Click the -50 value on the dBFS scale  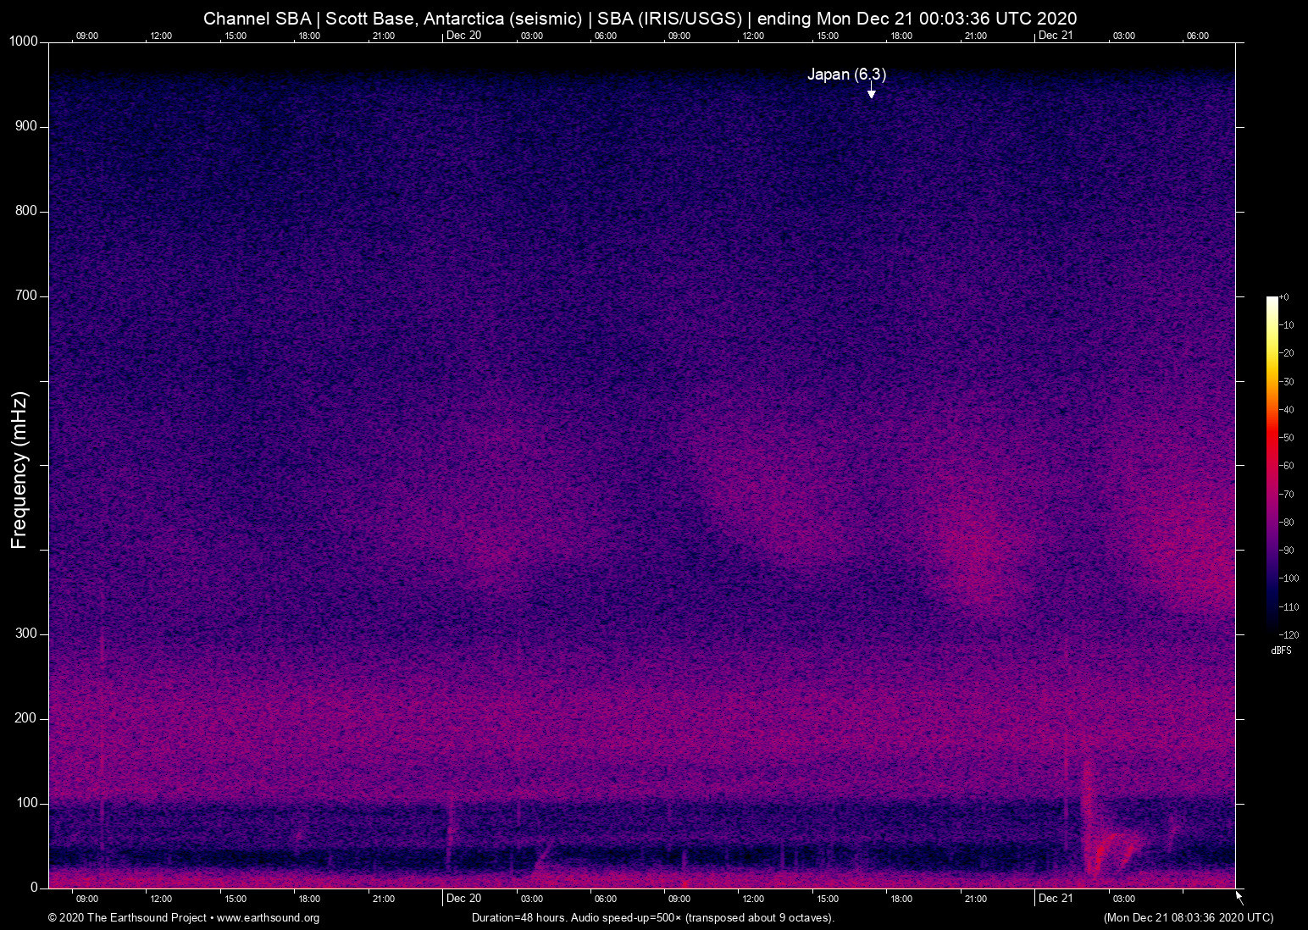click(1287, 438)
